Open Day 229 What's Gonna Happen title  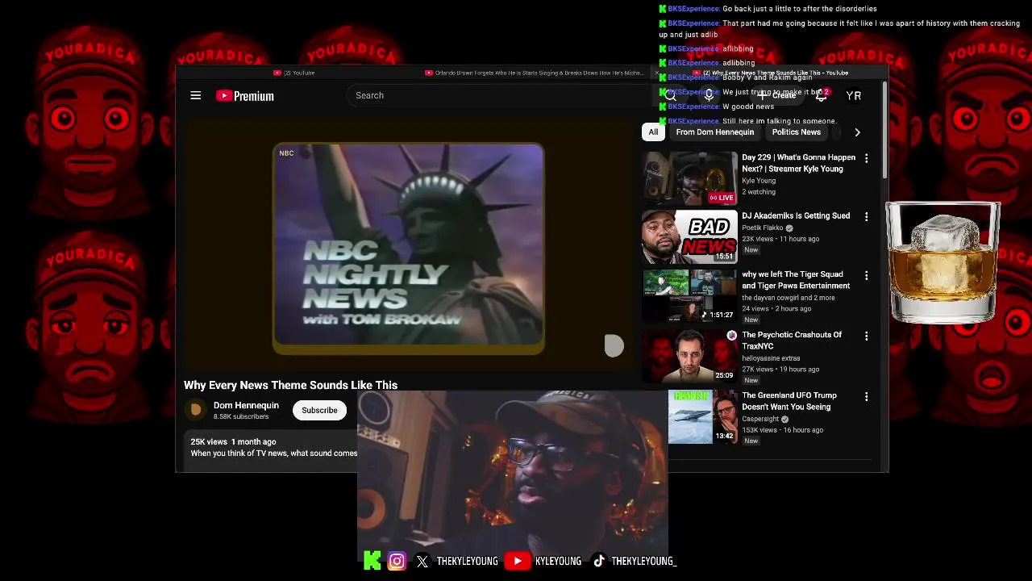pos(798,163)
